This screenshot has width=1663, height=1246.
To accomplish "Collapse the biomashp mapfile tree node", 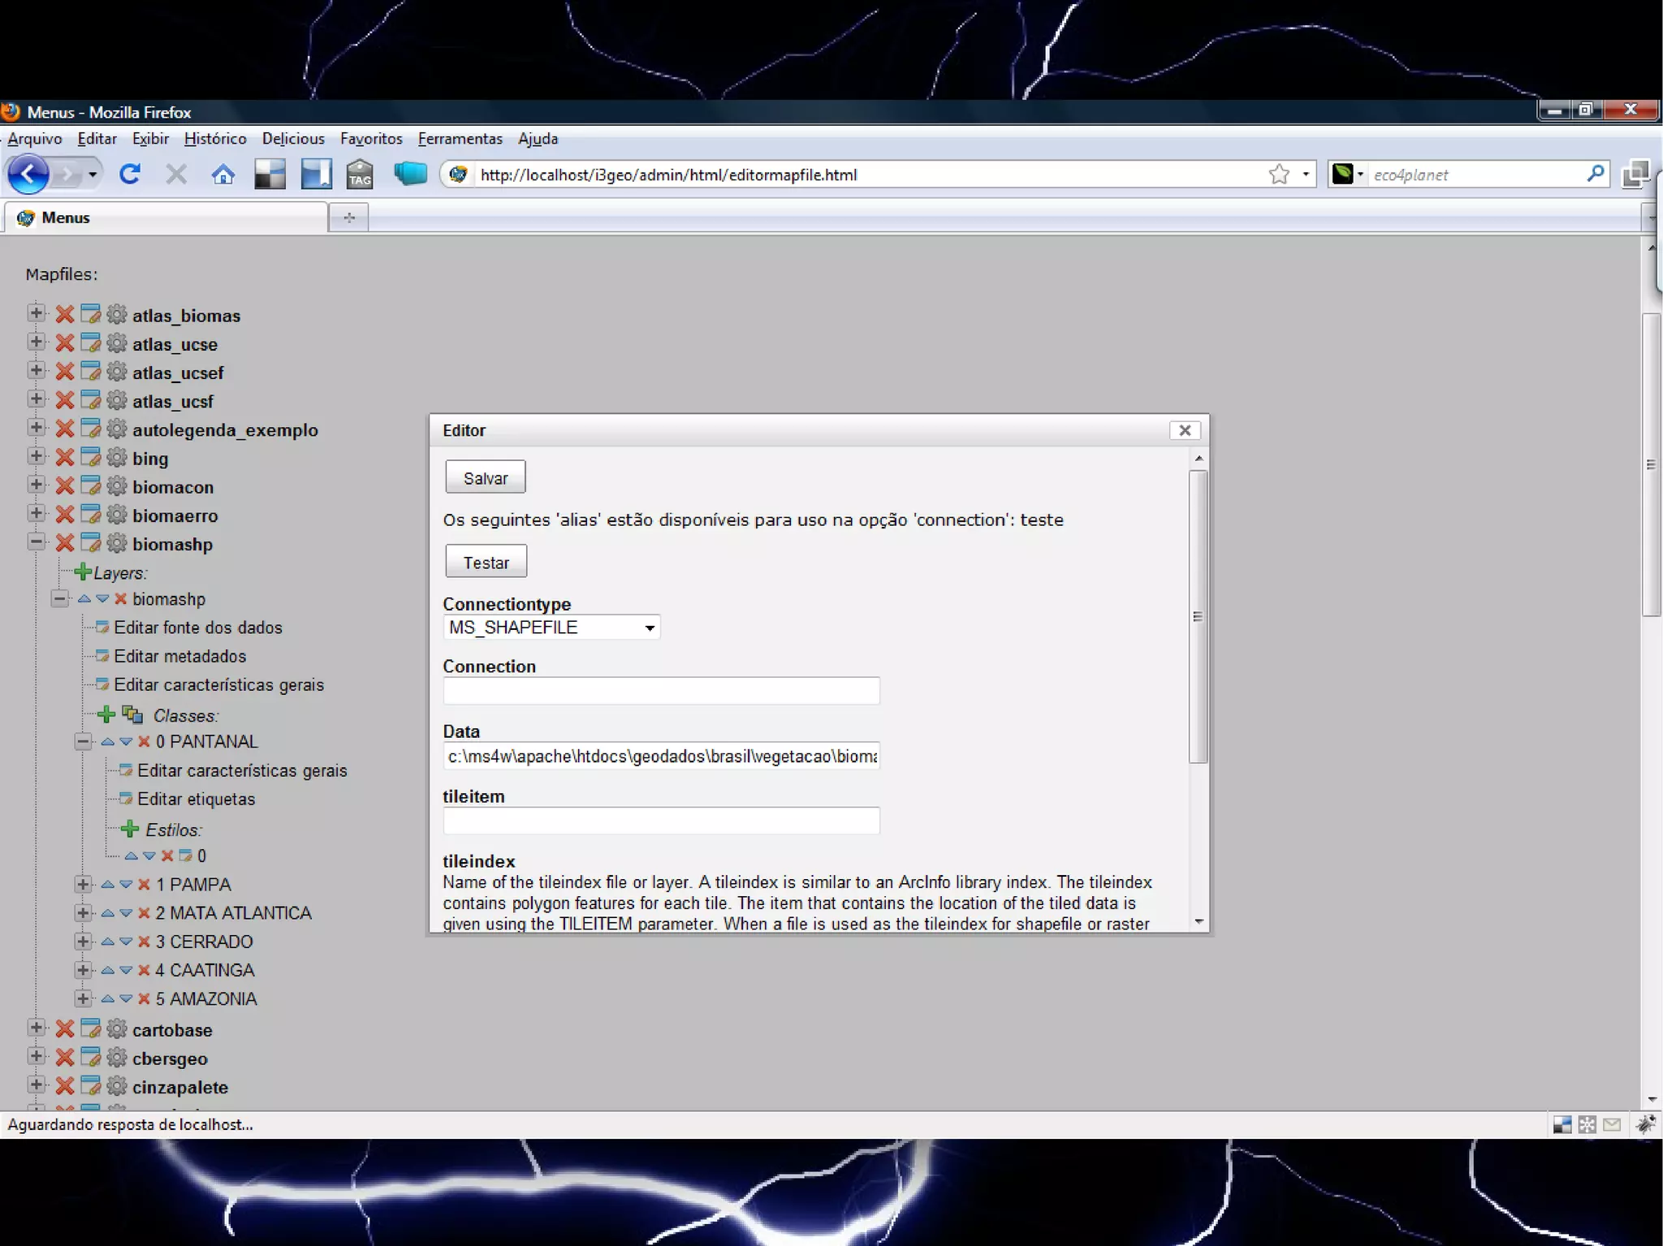I will tap(36, 541).
